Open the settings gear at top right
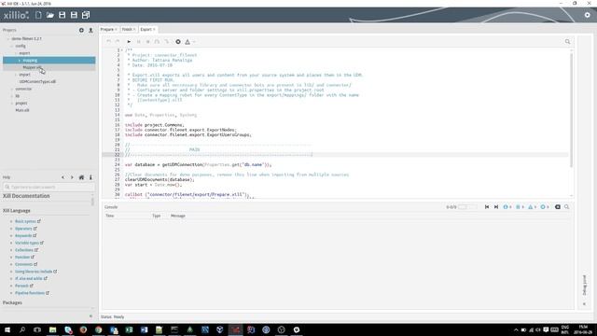 [587, 15]
